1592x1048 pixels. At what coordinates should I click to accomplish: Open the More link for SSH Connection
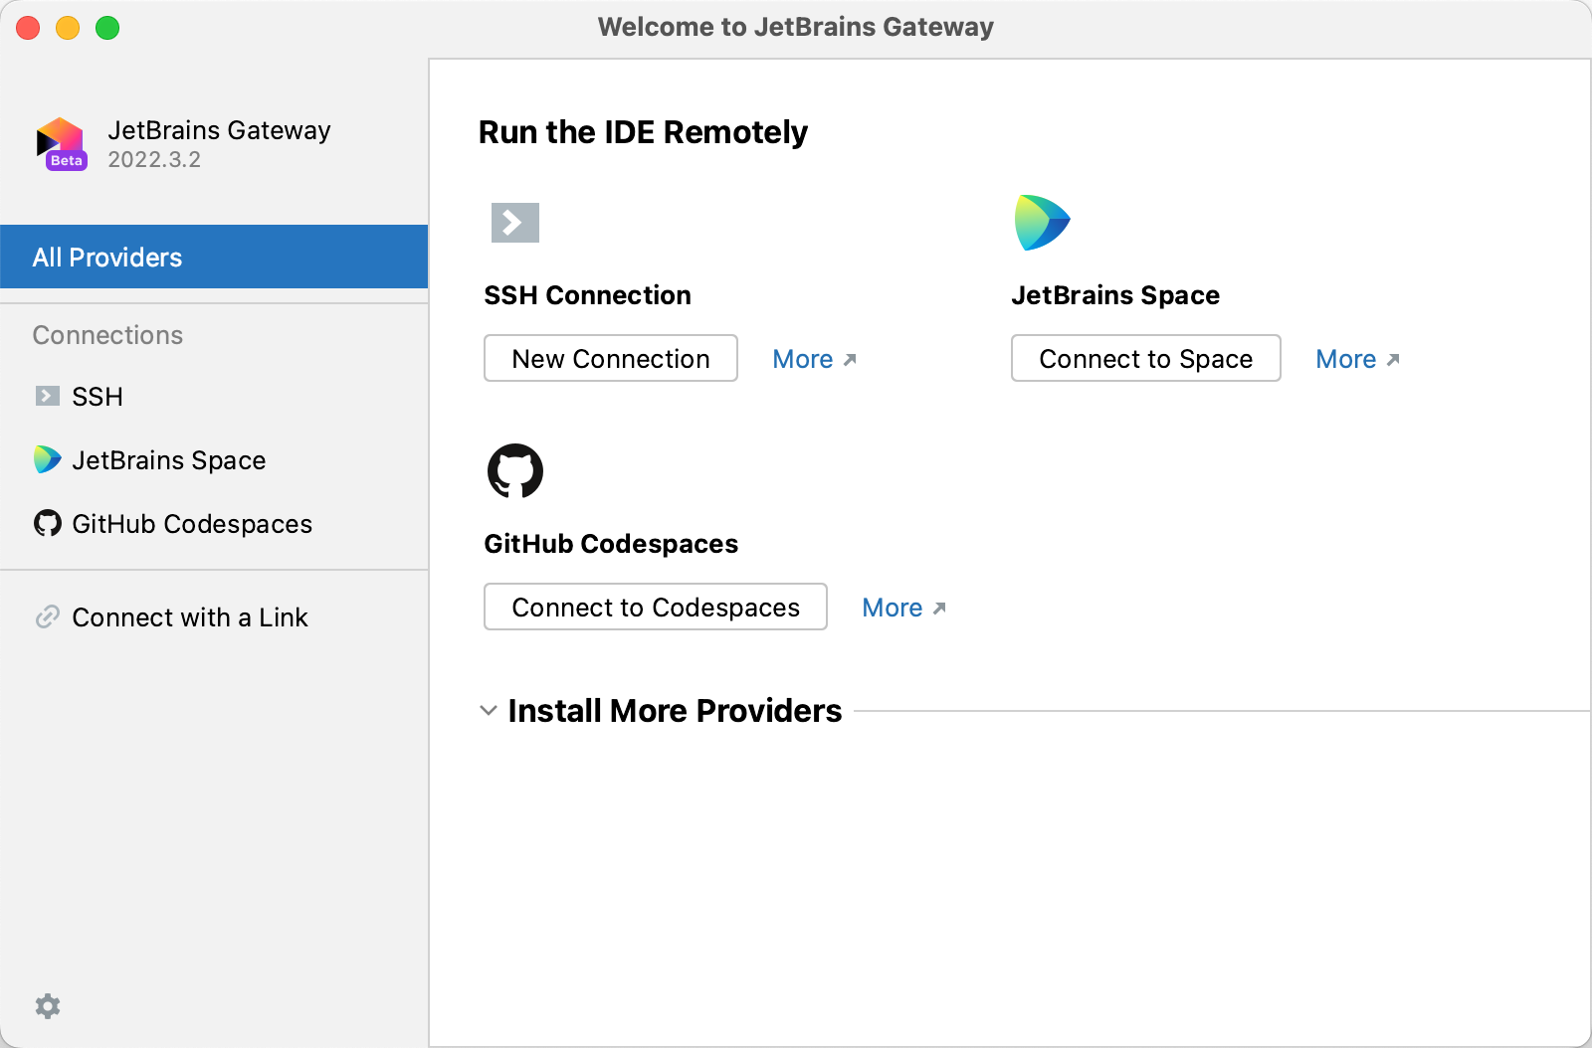[x=813, y=359]
